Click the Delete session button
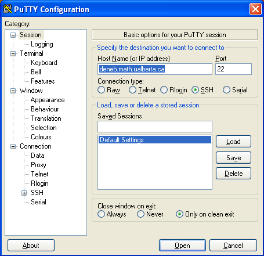The height and width of the screenshot is (256, 264). coord(233,174)
